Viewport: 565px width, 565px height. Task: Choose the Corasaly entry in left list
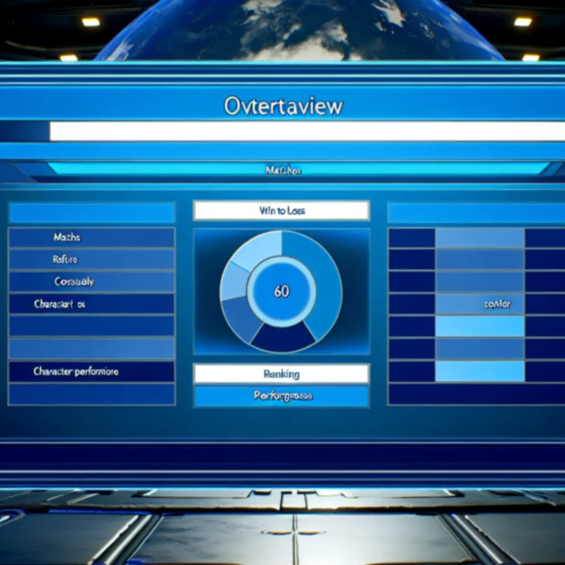point(92,282)
